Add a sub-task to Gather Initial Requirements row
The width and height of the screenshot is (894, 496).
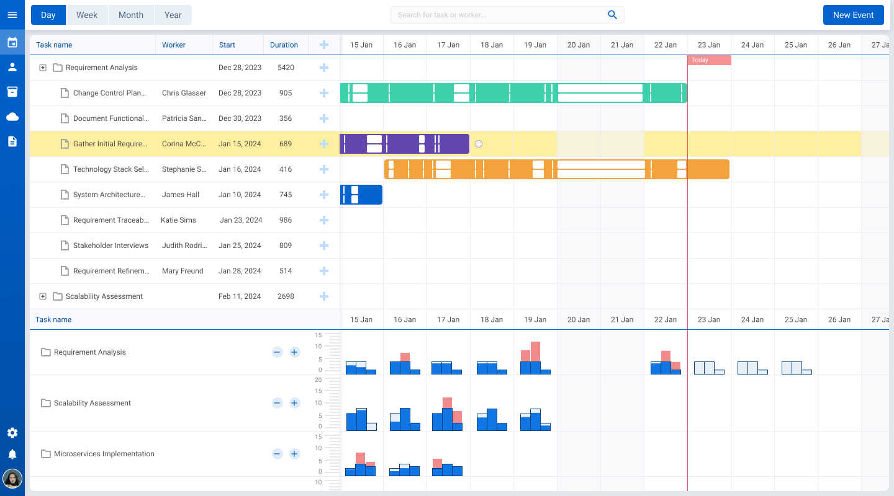click(324, 143)
